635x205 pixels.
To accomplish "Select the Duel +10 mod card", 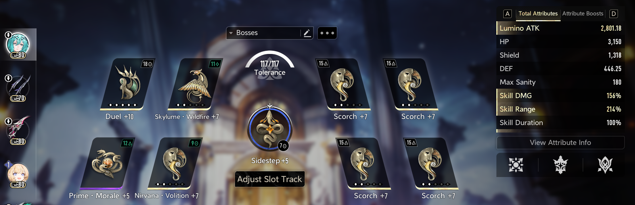I will 127,84.
